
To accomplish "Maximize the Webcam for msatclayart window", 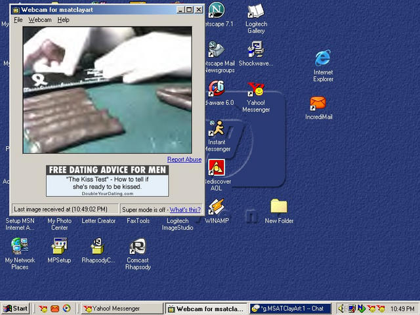I will click(x=189, y=10).
